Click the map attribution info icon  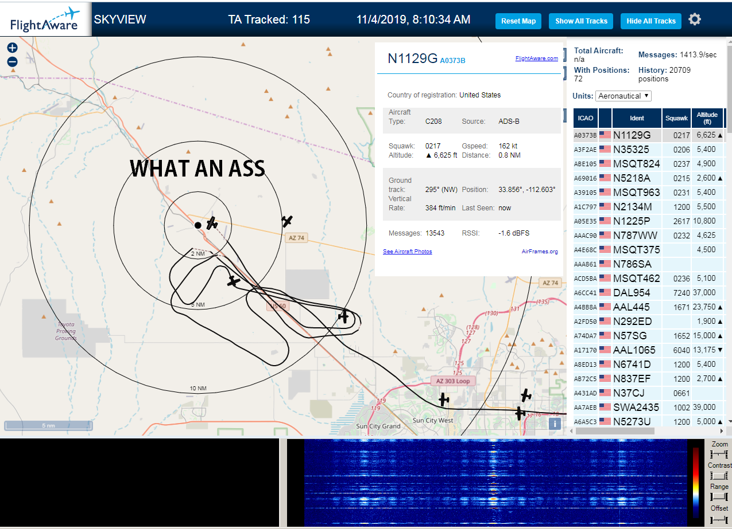tap(555, 424)
